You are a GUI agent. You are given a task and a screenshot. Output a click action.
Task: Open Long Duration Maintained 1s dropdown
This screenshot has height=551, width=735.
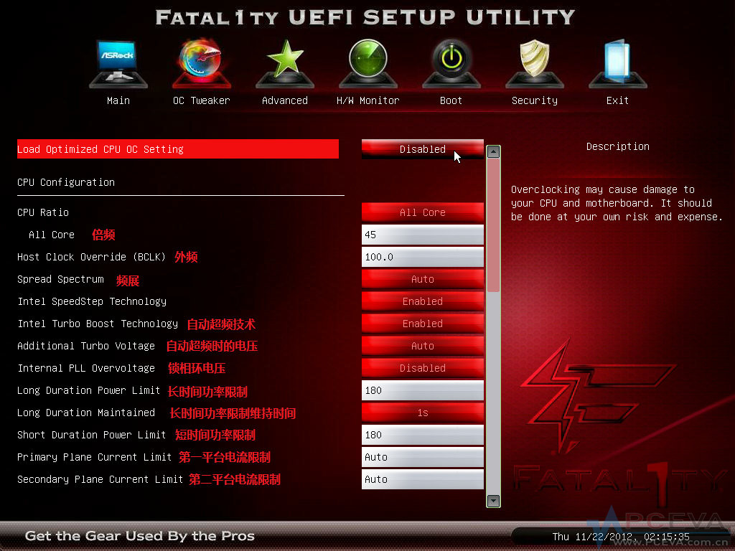click(x=422, y=413)
